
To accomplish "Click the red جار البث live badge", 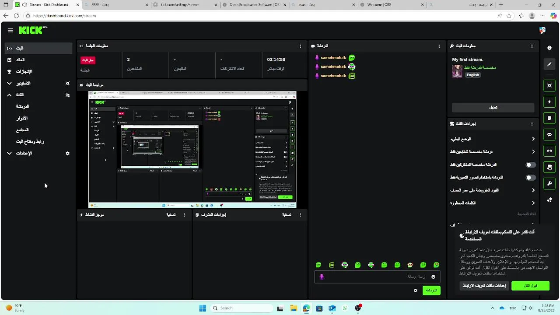I will pos(88,60).
